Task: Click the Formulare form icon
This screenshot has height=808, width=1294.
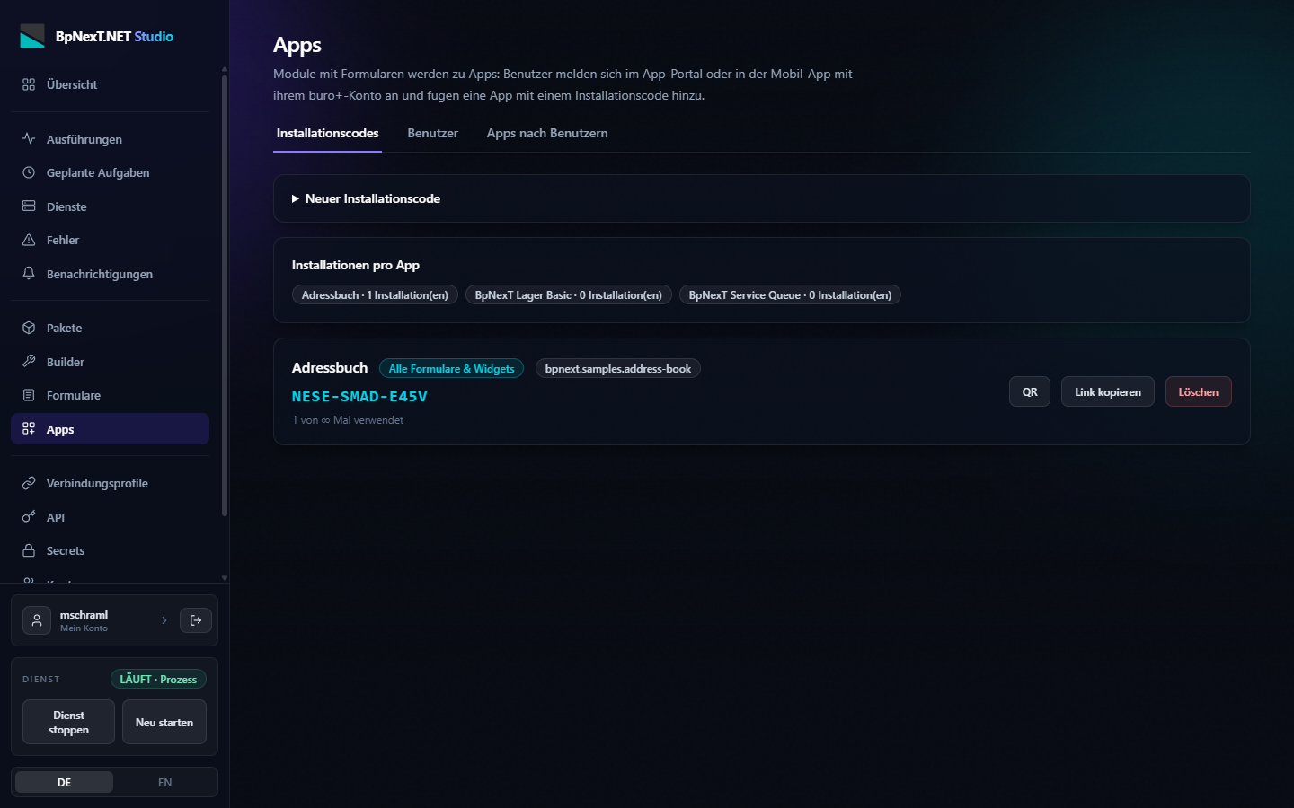Action: pos(29,395)
